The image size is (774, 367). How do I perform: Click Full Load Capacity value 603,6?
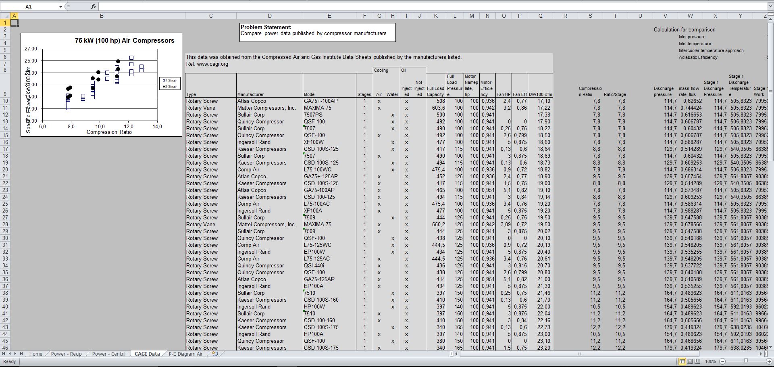point(436,108)
